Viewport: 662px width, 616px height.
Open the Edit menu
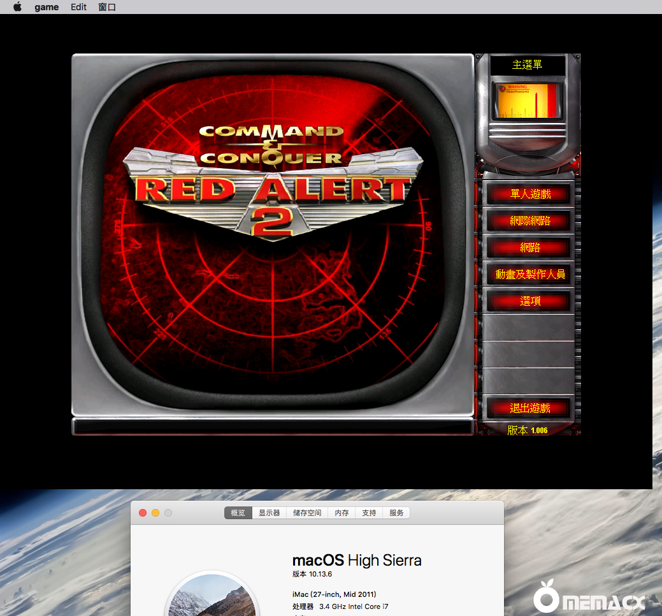pyautogui.click(x=79, y=7)
